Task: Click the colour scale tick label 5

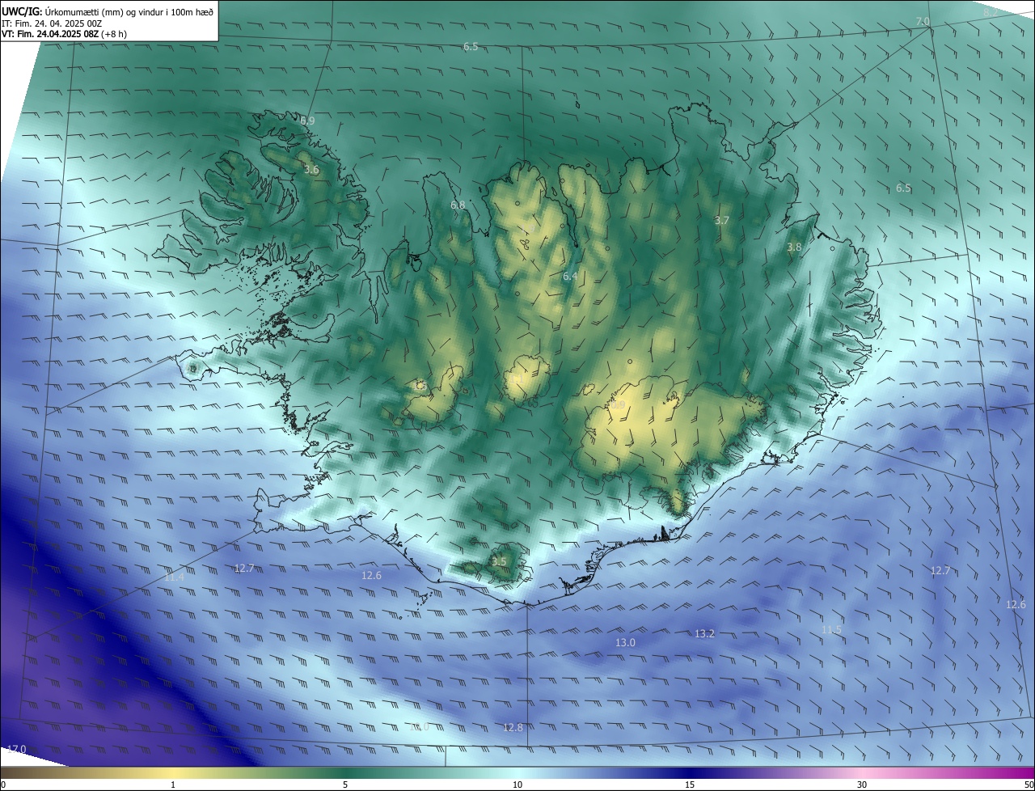Action: 345,785
